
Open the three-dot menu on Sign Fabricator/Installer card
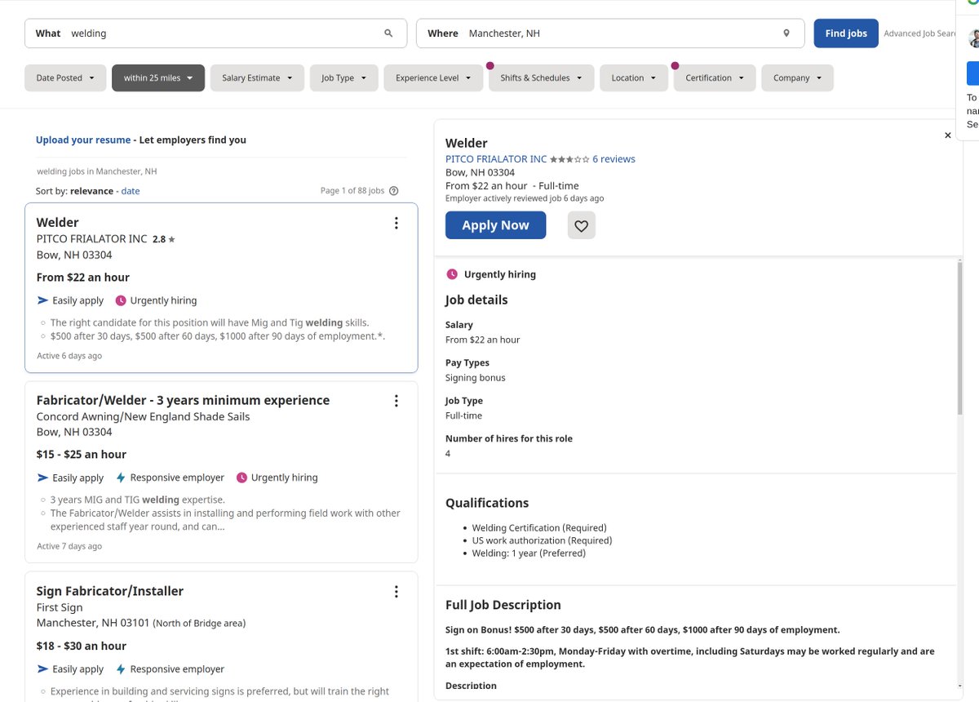396,592
